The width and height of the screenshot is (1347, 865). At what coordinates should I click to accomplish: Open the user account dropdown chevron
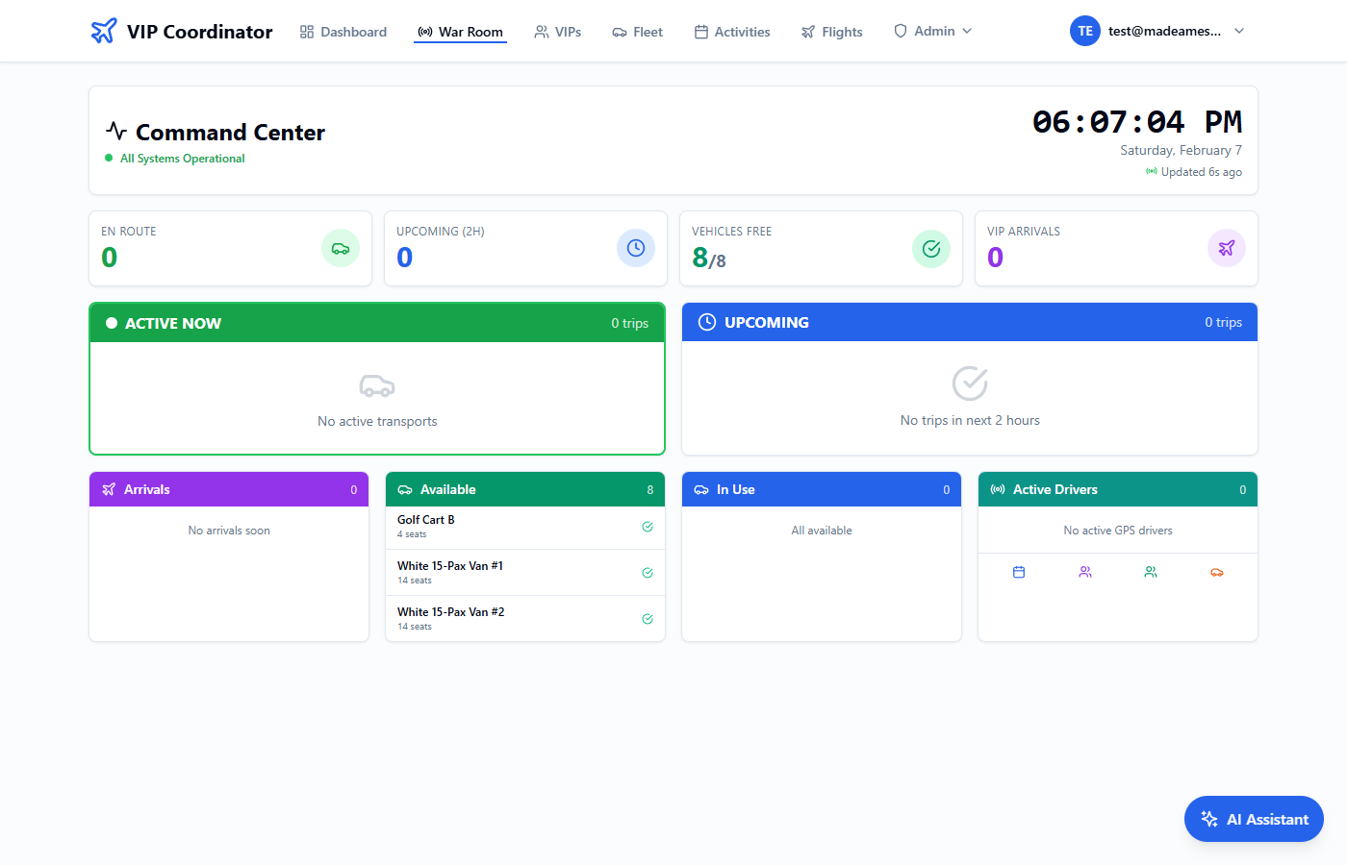1239,31
